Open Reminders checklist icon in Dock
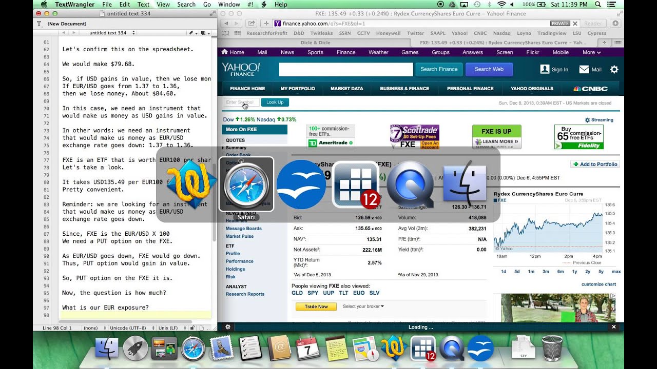 (250, 348)
